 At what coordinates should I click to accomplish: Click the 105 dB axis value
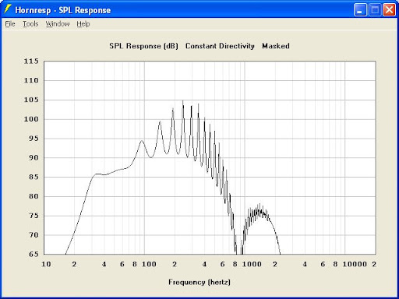[x=31, y=100]
